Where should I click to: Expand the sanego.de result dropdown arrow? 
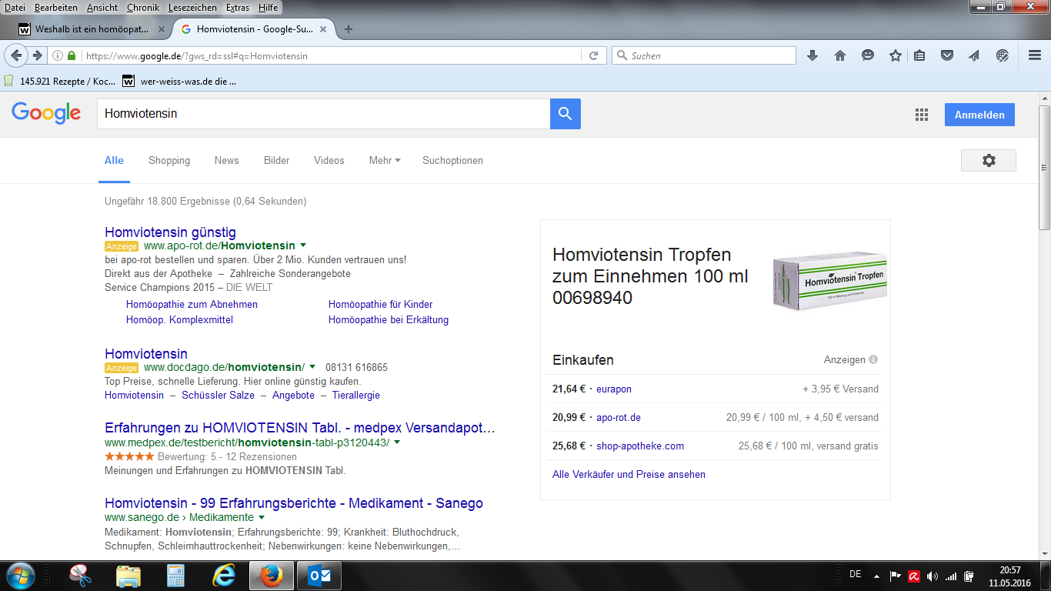262,517
